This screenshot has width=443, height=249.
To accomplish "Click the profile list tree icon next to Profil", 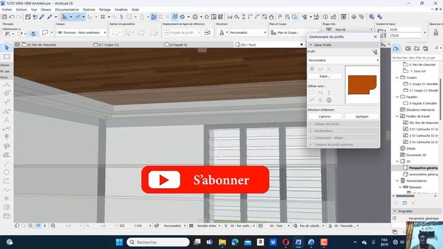I will point(375,52).
